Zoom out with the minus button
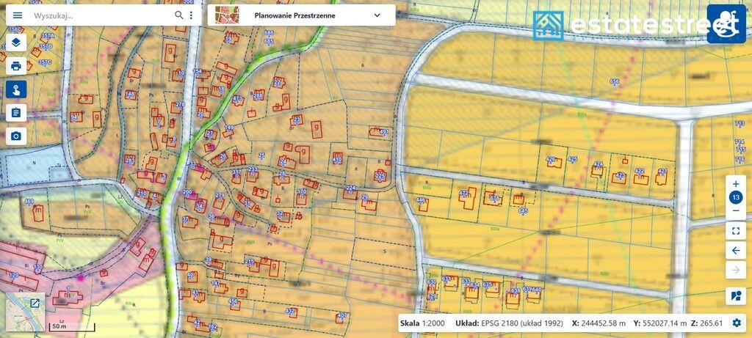Screen dimensions: 752x338 pos(736,210)
